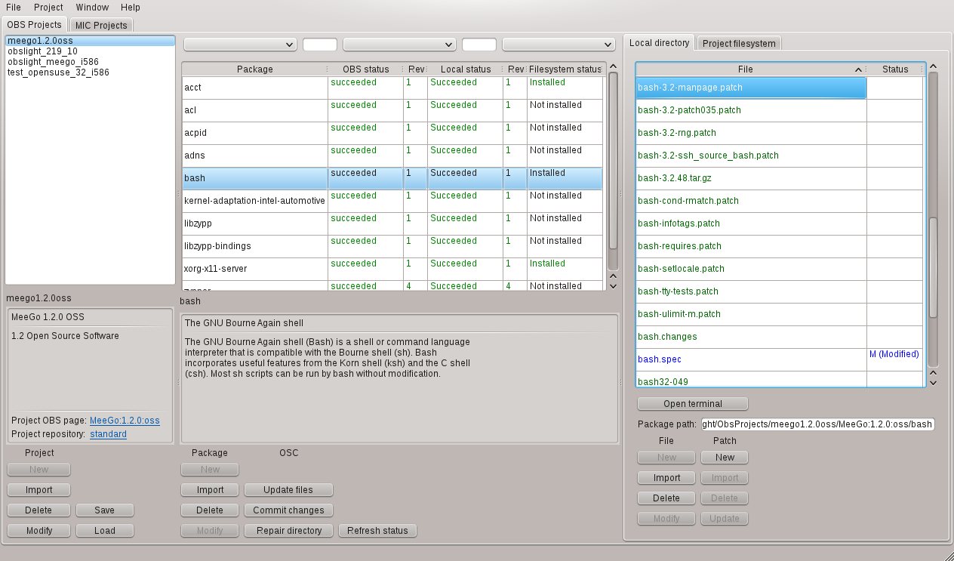The width and height of the screenshot is (954, 561).
Task: Open the Project menu
Action: coord(48,8)
